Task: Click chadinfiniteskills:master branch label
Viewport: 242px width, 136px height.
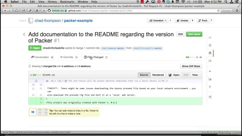Action: click(147, 48)
